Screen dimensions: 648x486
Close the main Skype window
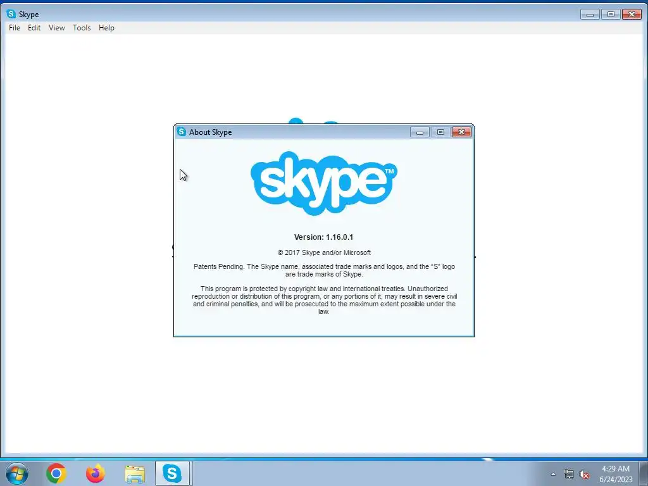point(632,15)
